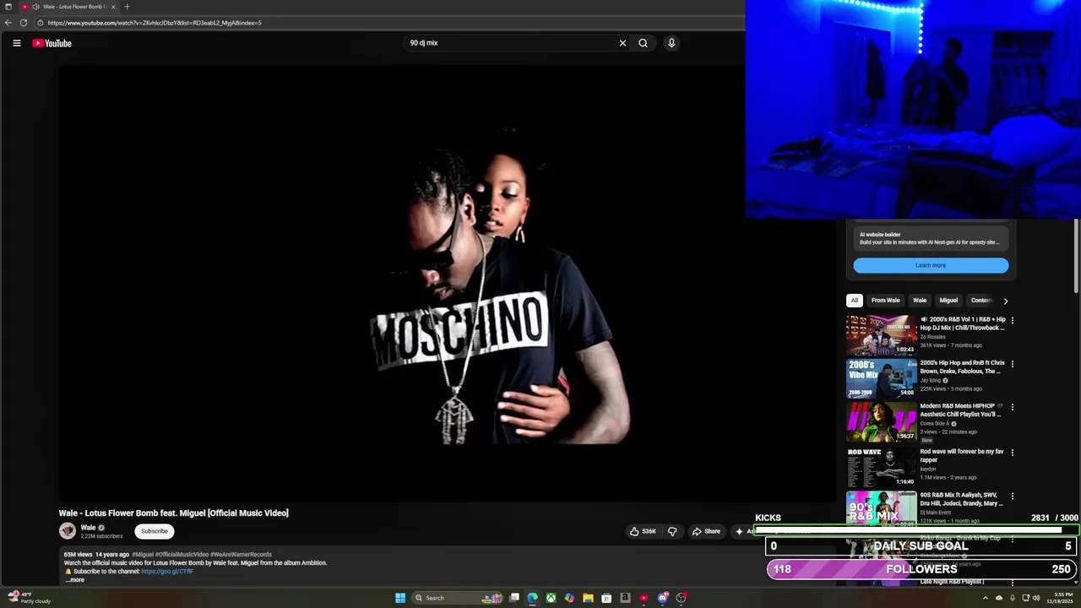Click the taskbar Search box
1081x608 pixels.
pyautogui.click(x=456, y=598)
